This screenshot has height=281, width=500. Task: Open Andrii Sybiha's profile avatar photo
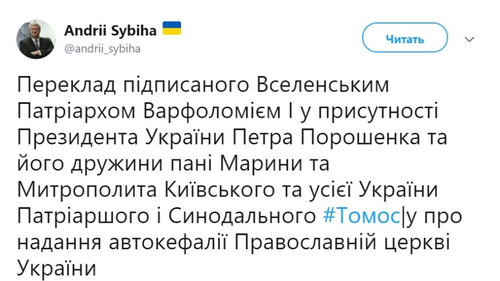pyautogui.click(x=36, y=39)
